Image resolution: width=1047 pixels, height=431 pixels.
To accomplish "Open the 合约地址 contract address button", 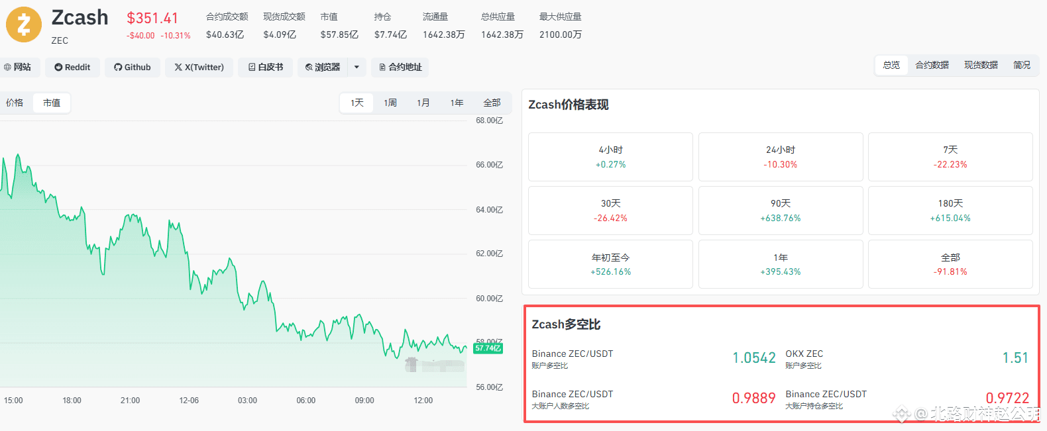I will (400, 67).
